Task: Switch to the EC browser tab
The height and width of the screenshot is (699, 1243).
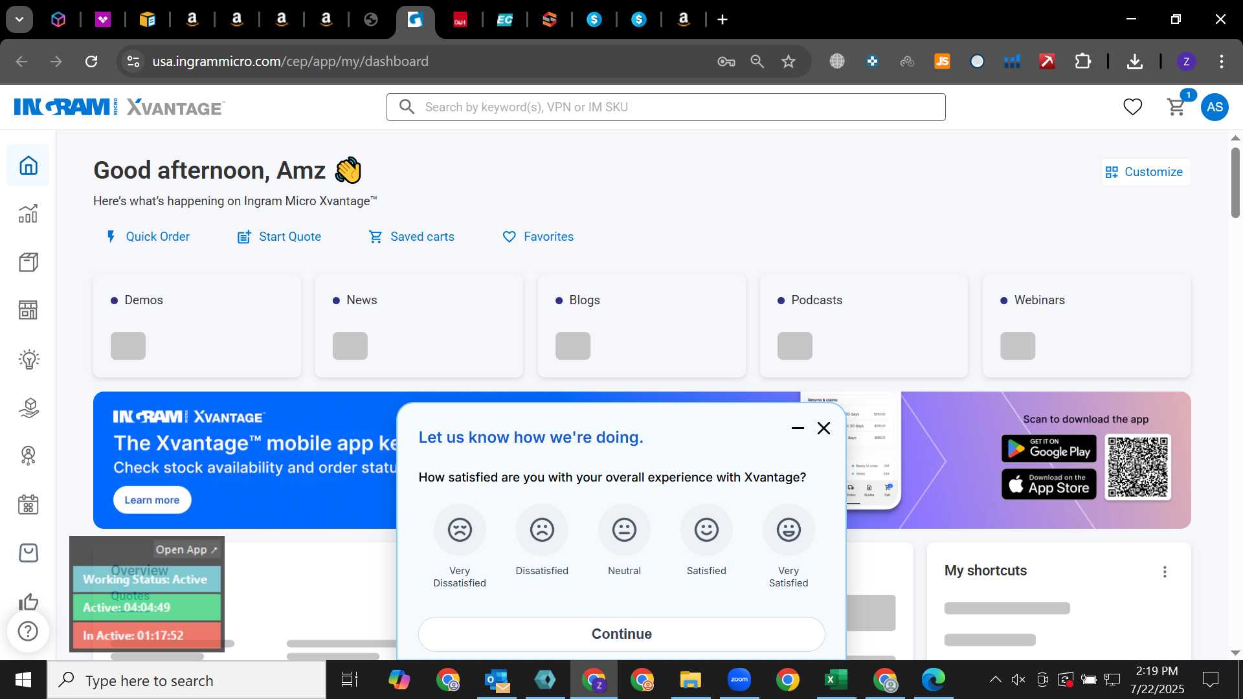Action: pos(504,20)
